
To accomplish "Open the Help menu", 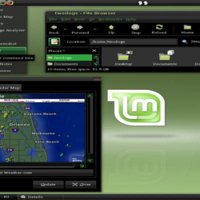I will coord(131,19).
